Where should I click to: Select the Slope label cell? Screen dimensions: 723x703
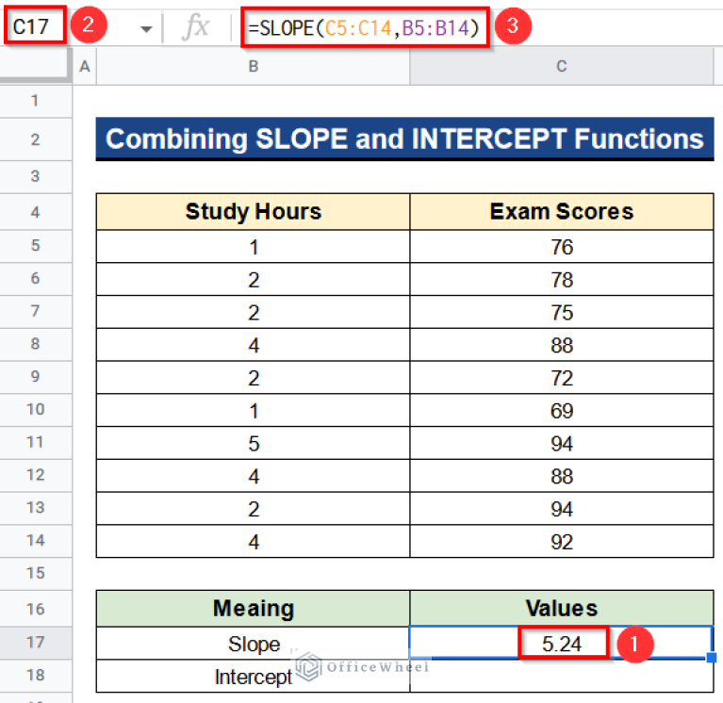(x=253, y=644)
